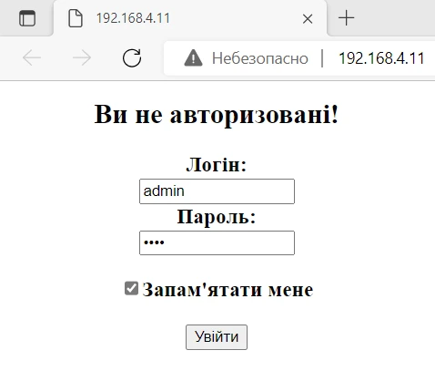Focus the Пароль password field
This screenshot has height=371, width=435.
tap(217, 242)
